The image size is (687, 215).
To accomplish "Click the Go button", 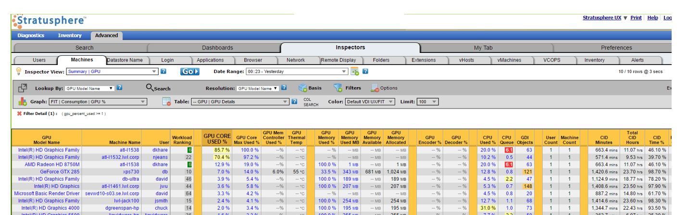I will click(x=190, y=71).
